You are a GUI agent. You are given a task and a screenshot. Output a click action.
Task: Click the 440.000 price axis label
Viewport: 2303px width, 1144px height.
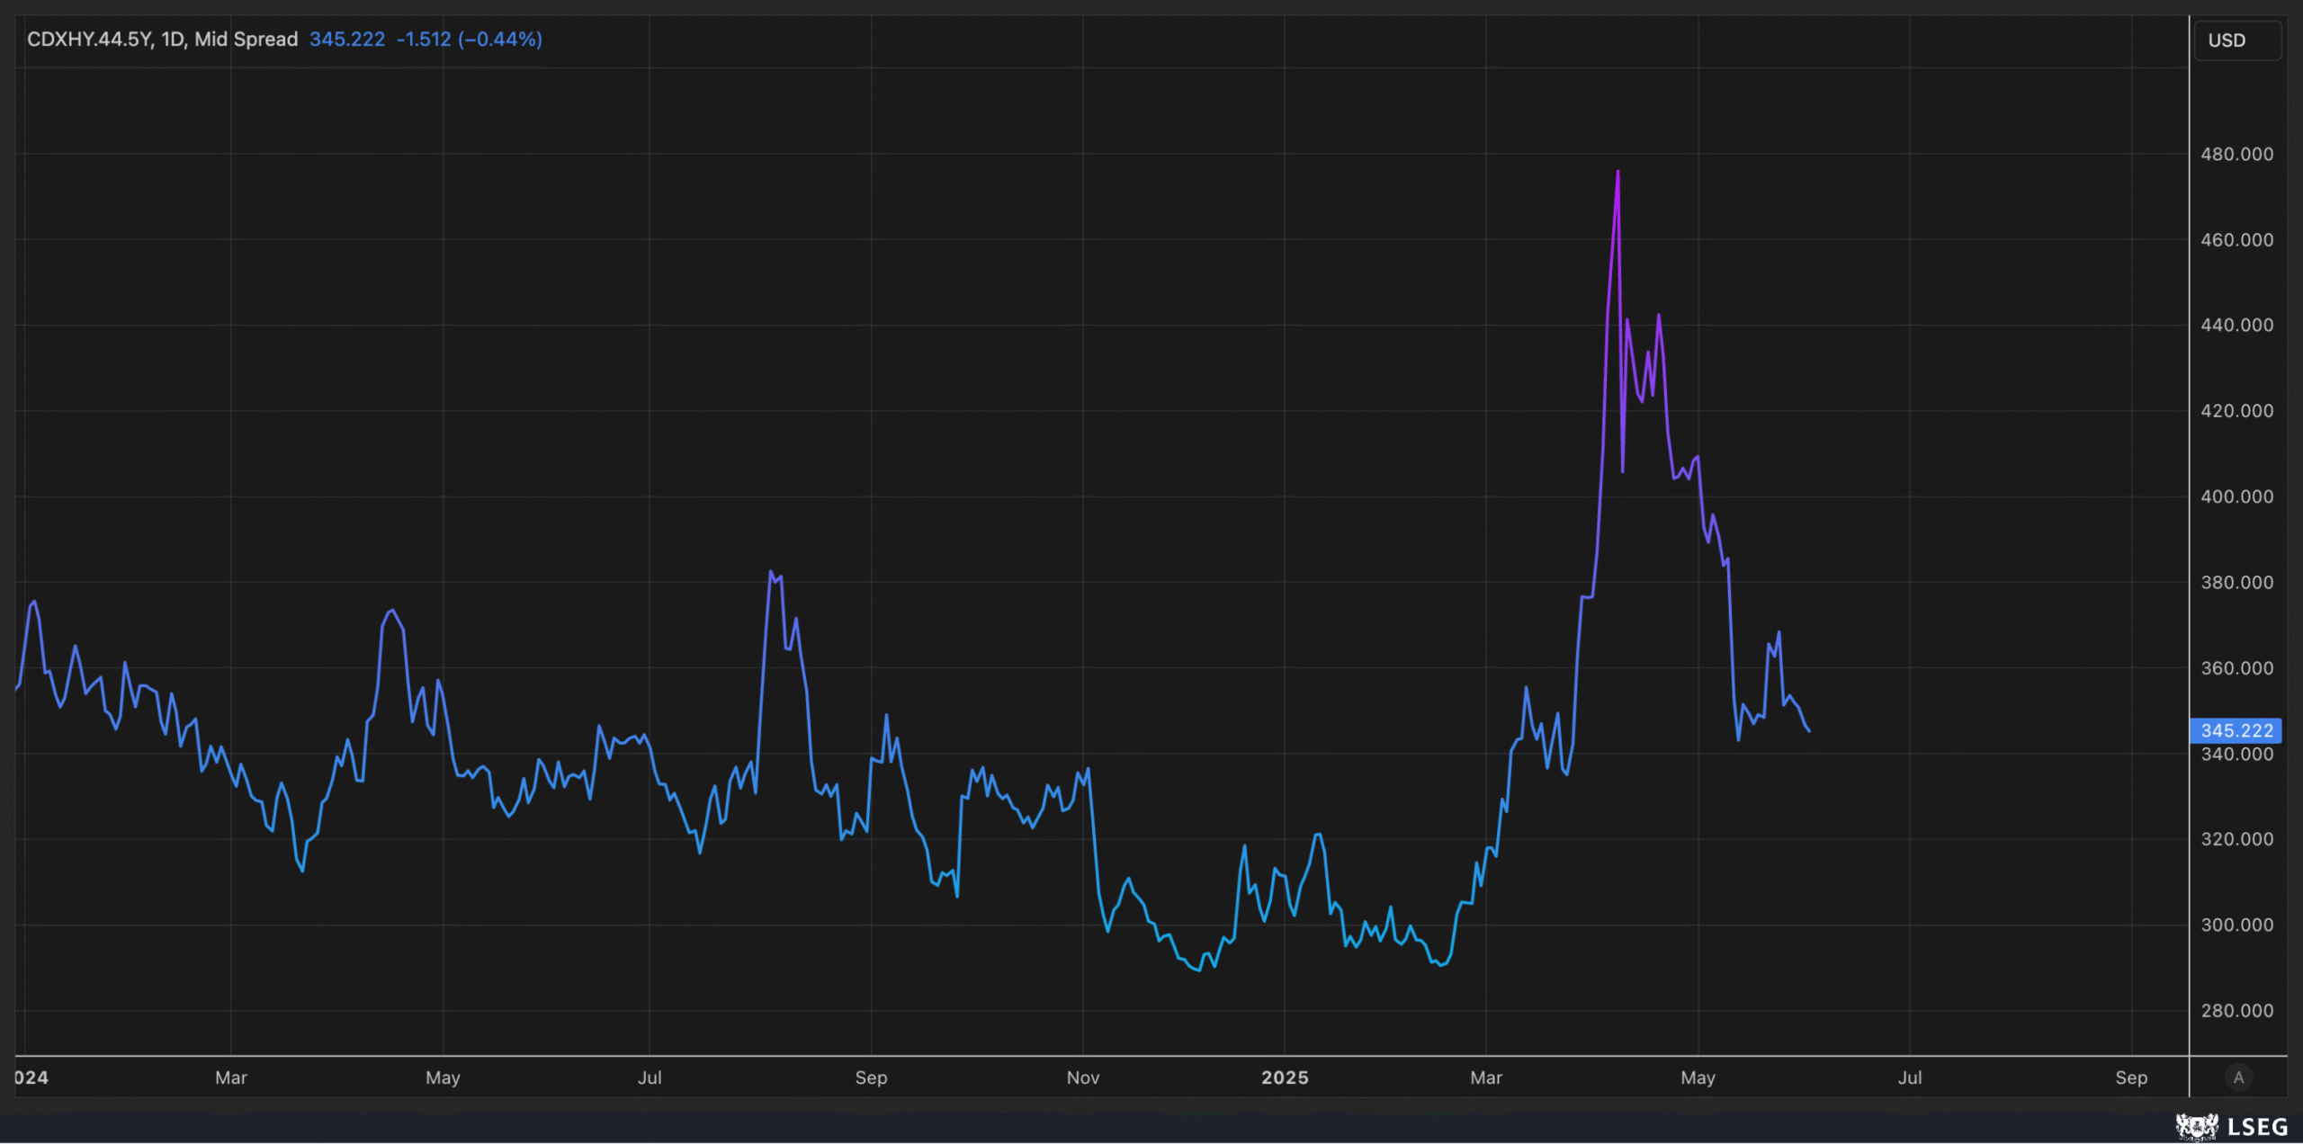click(x=2236, y=326)
